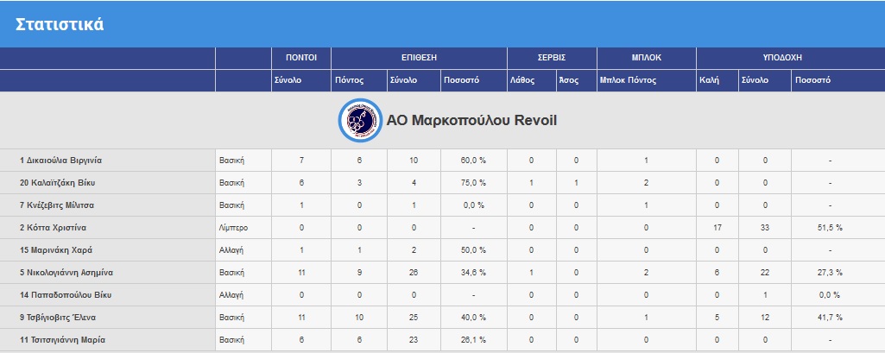Viewport: 885px width, 353px height.
Task: Click the Πόντος attack column header
Action: pyautogui.click(x=349, y=80)
